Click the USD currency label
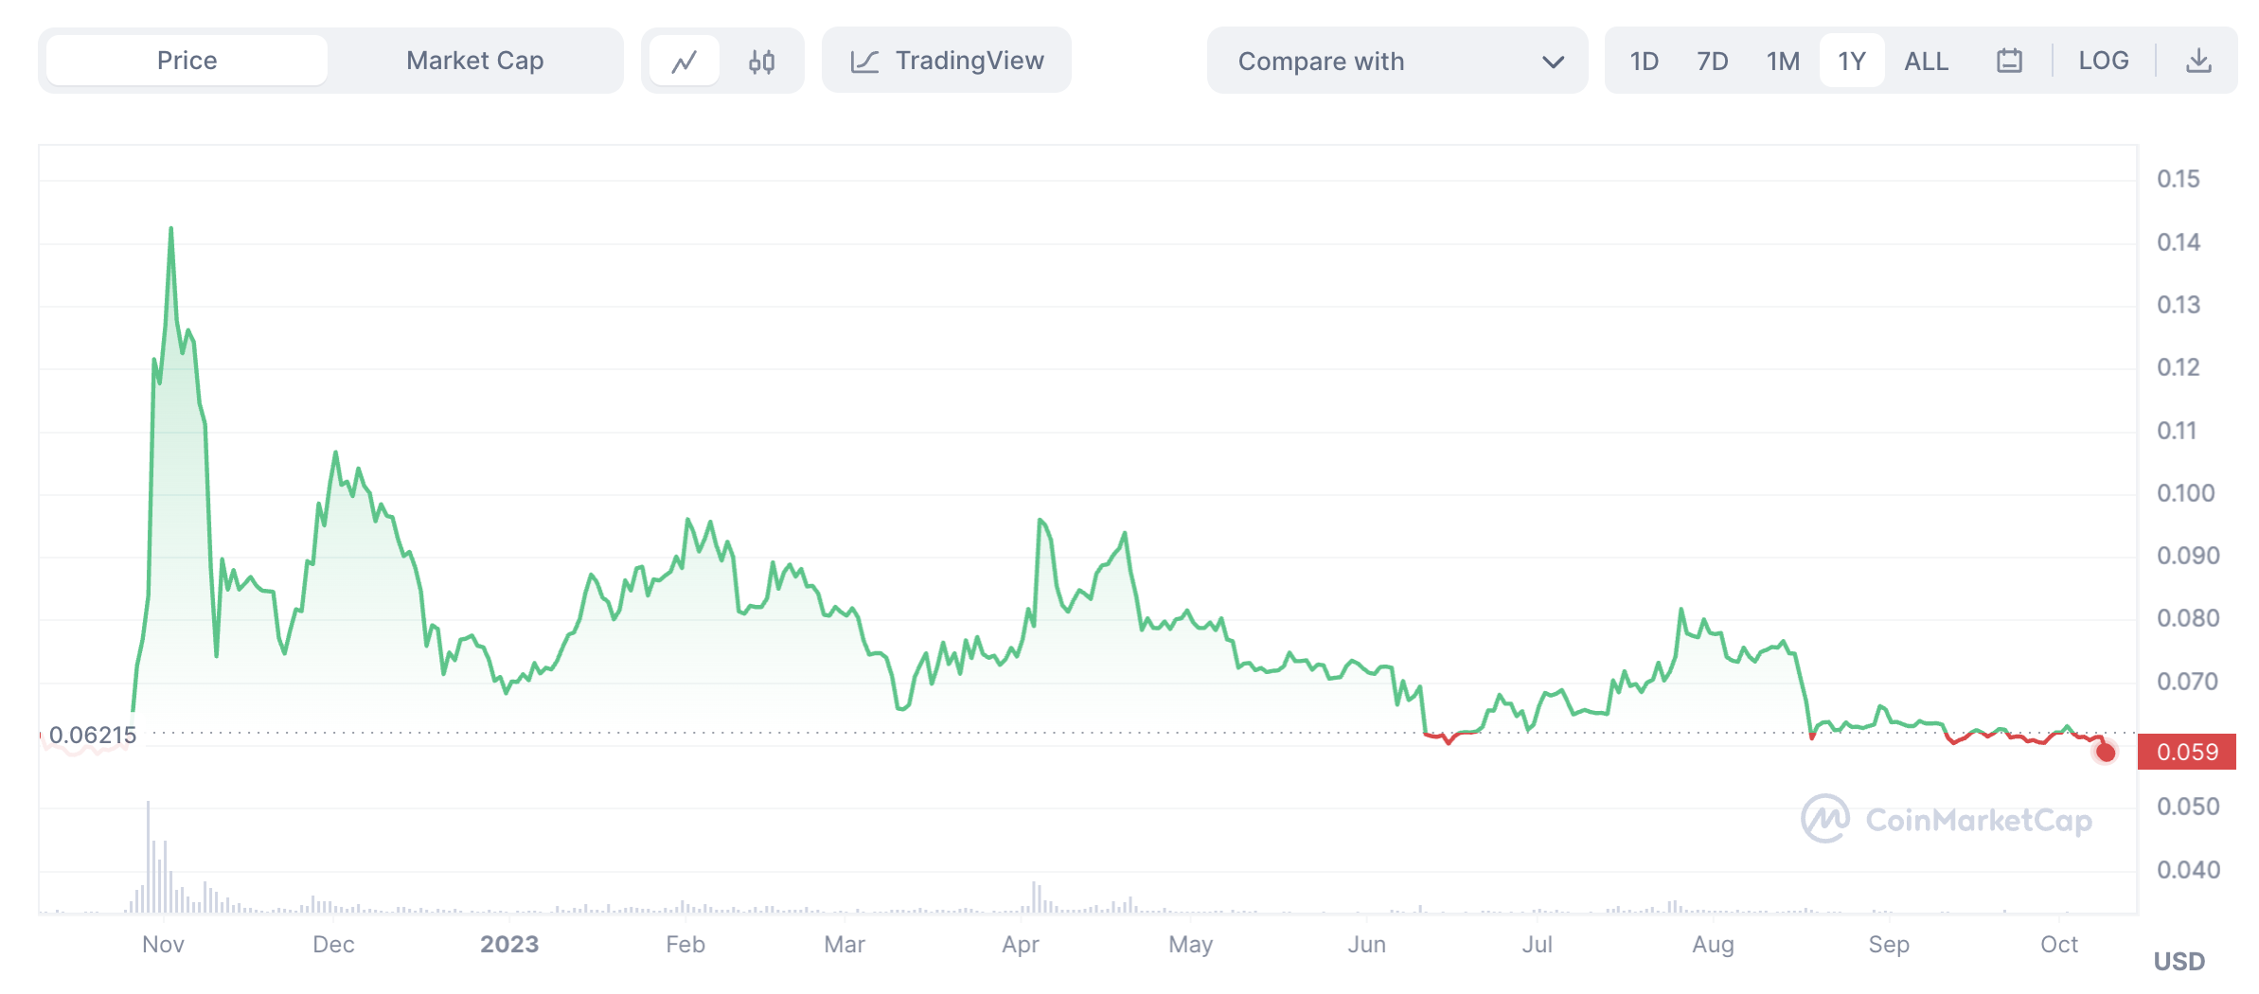Viewport: 2259px width, 994px height. point(2179,961)
